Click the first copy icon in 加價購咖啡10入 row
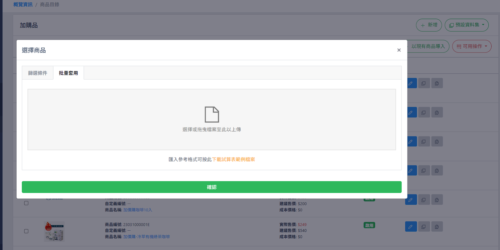The image size is (500, 250). point(424,200)
